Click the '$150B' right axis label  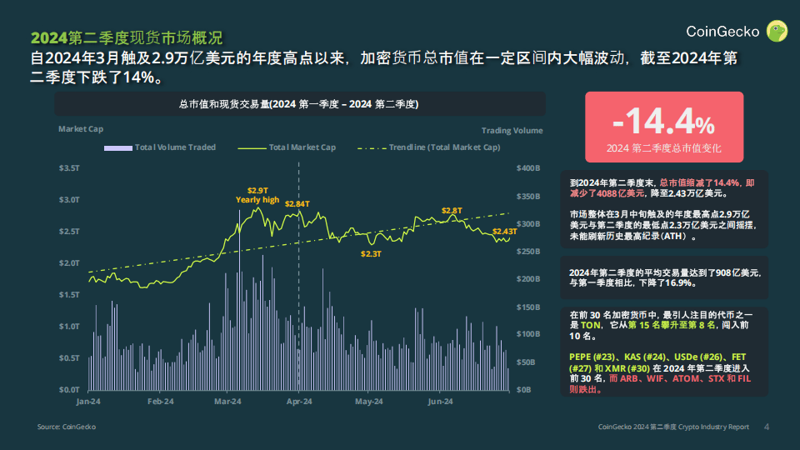[x=528, y=307]
